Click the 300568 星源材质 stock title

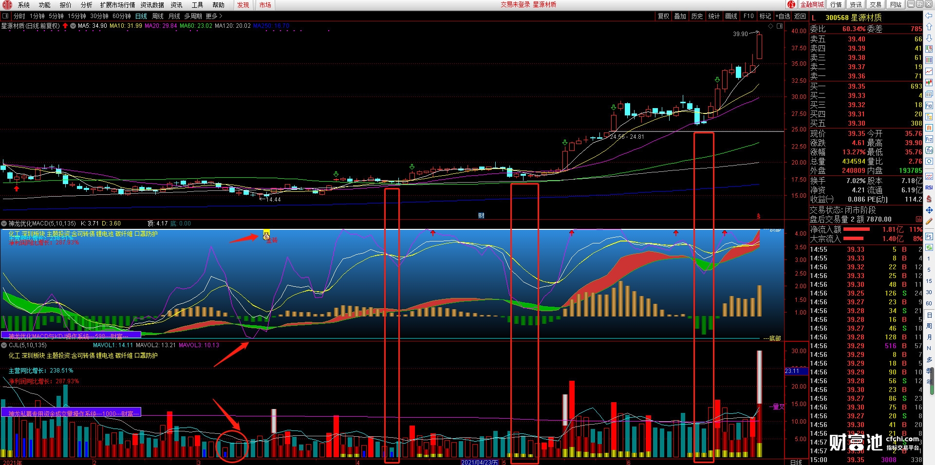point(853,18)
